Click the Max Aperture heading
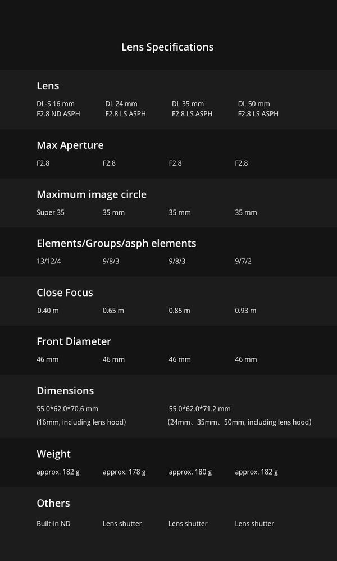This screenshot has width=337, height=561. tap(70, 145)
